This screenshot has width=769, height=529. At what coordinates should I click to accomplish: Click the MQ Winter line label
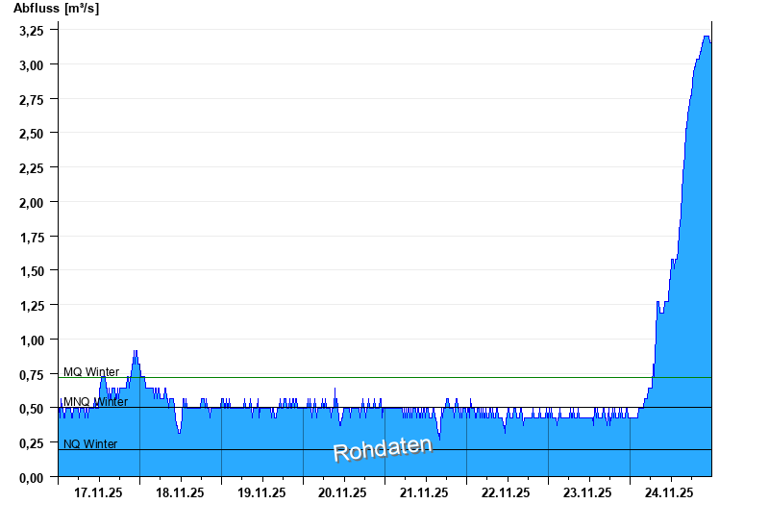pos(91,372)
